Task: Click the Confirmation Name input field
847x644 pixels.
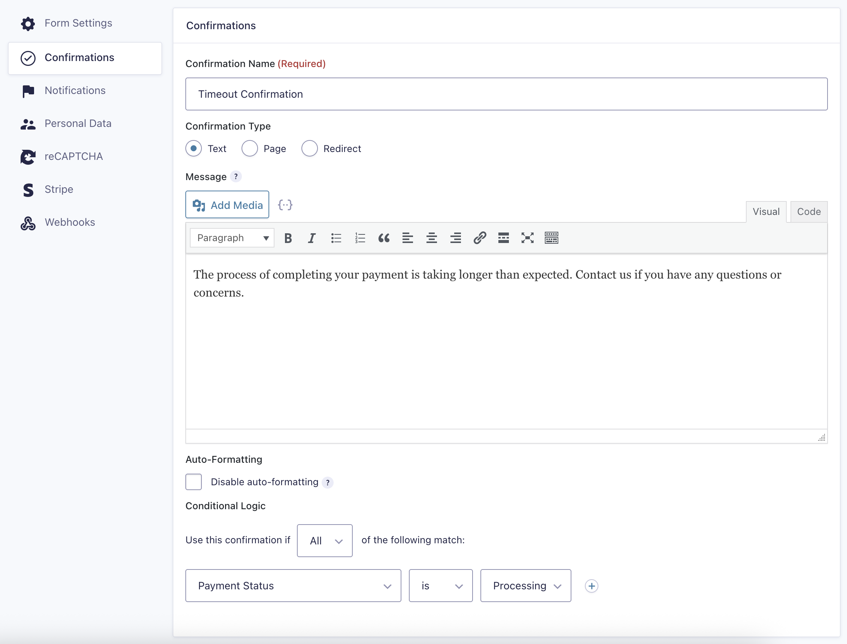Action: pyautogui.click(x=506, y=94)
